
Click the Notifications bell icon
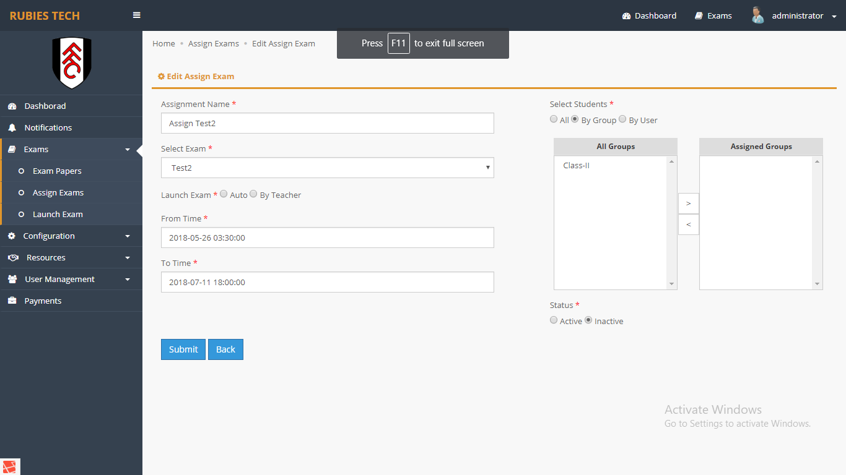12,128
